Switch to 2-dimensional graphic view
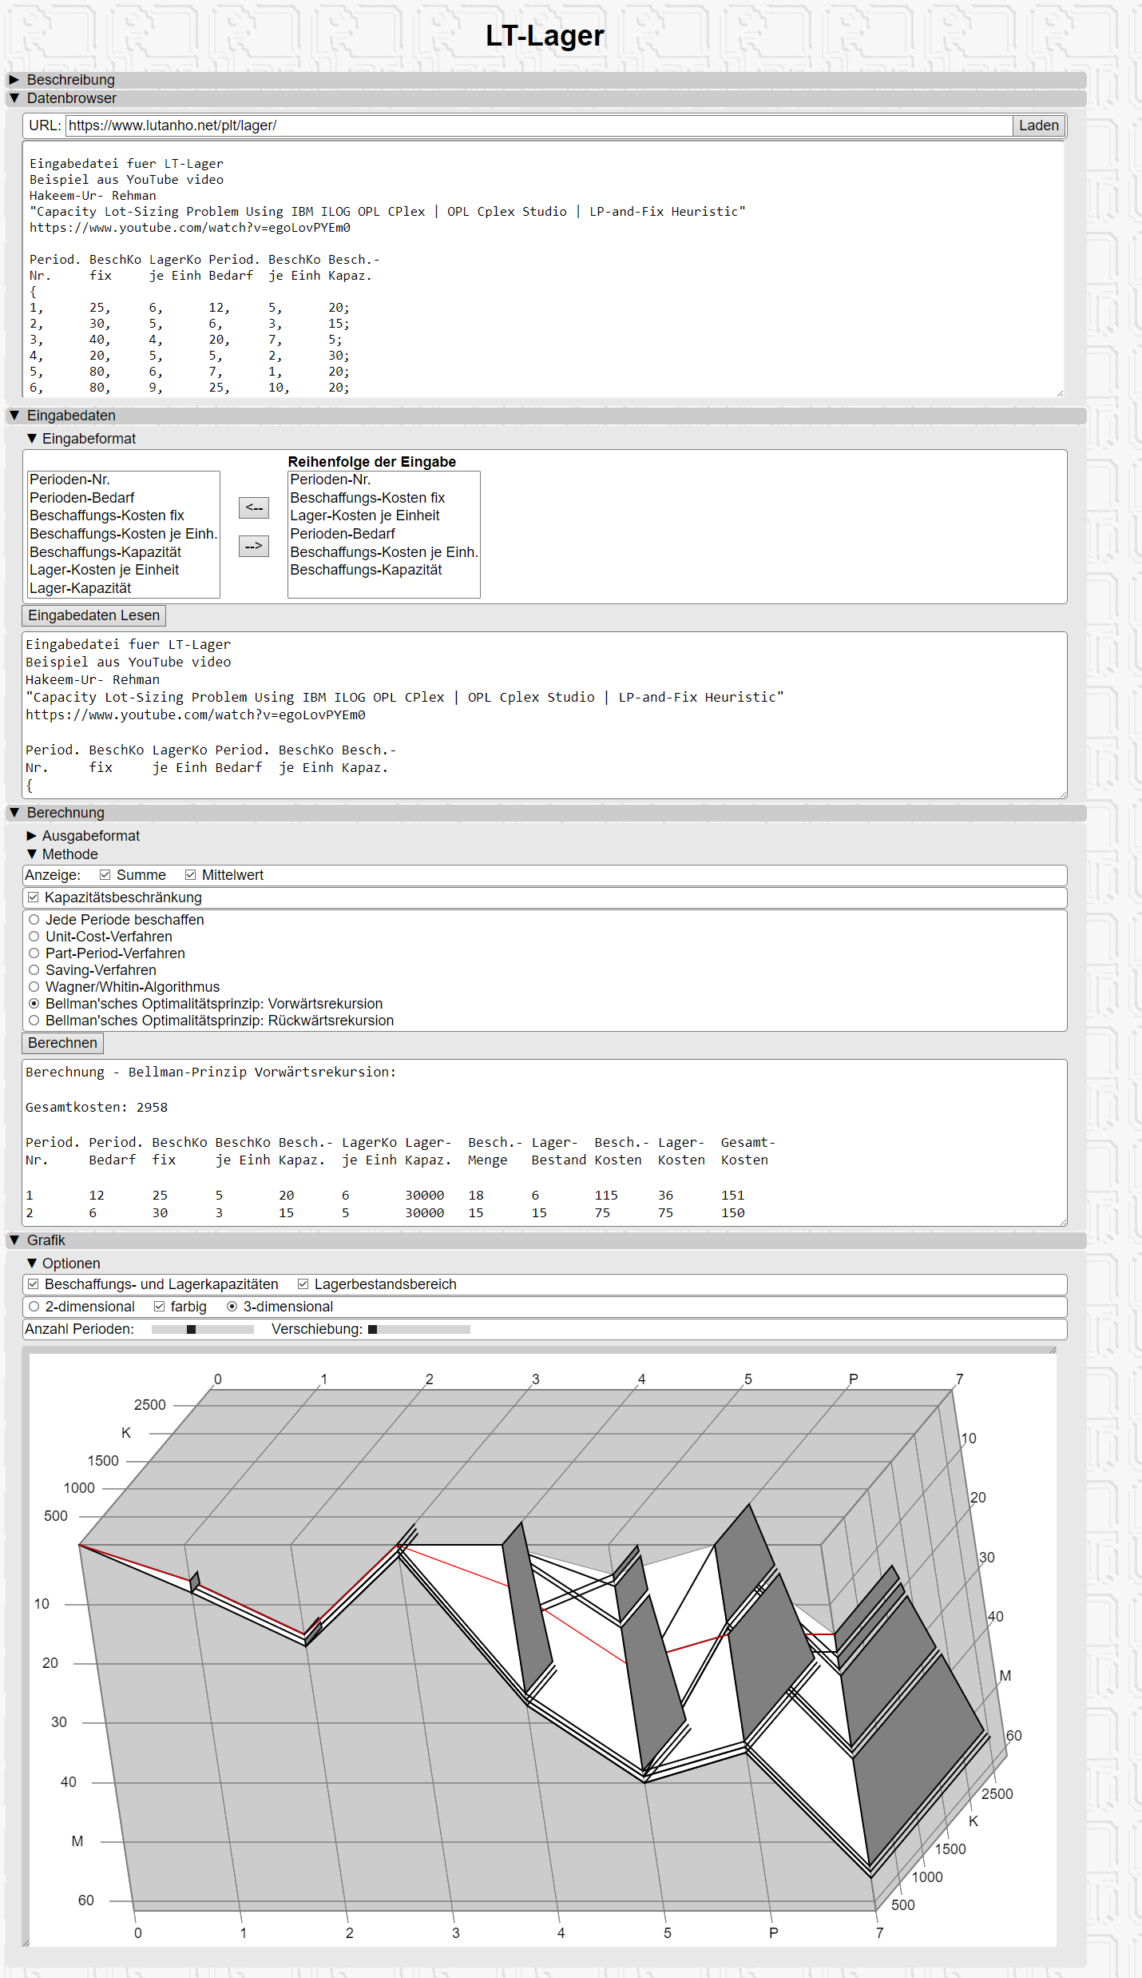1142x1978 pixels. (x=34, y=1307)
